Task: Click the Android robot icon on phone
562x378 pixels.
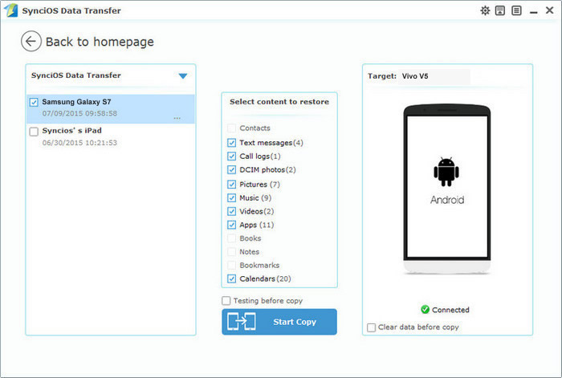Action: pyautogui.click(x=446, y=172)
